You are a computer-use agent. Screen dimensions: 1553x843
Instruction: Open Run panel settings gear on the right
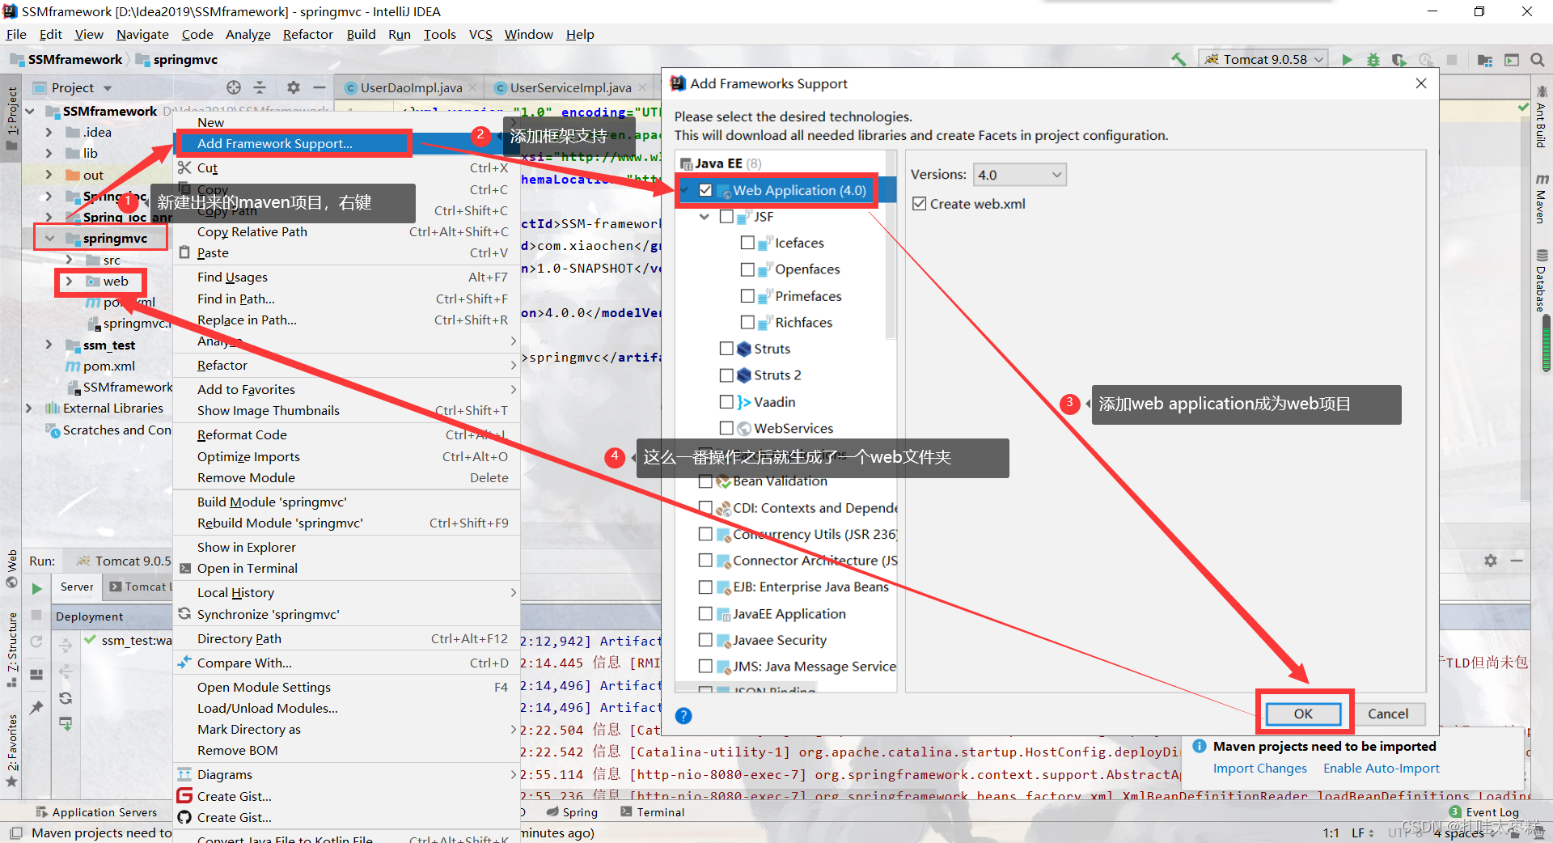[1491, 560]
